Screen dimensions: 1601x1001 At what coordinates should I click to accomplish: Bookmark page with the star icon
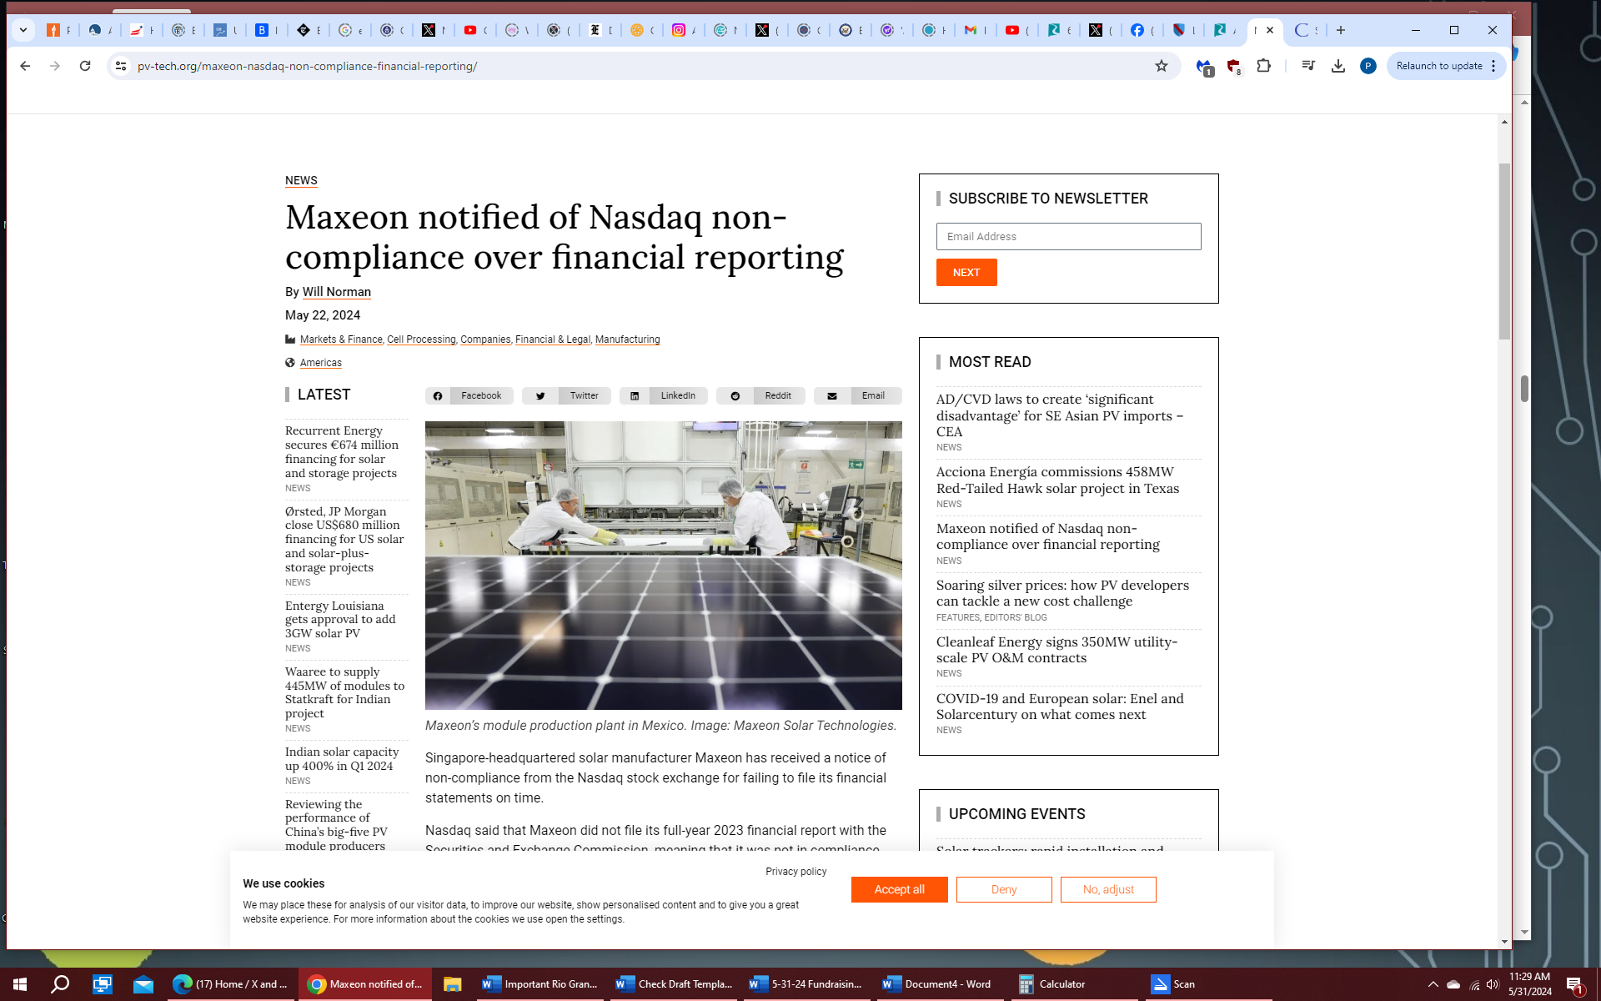point(1161,66)
